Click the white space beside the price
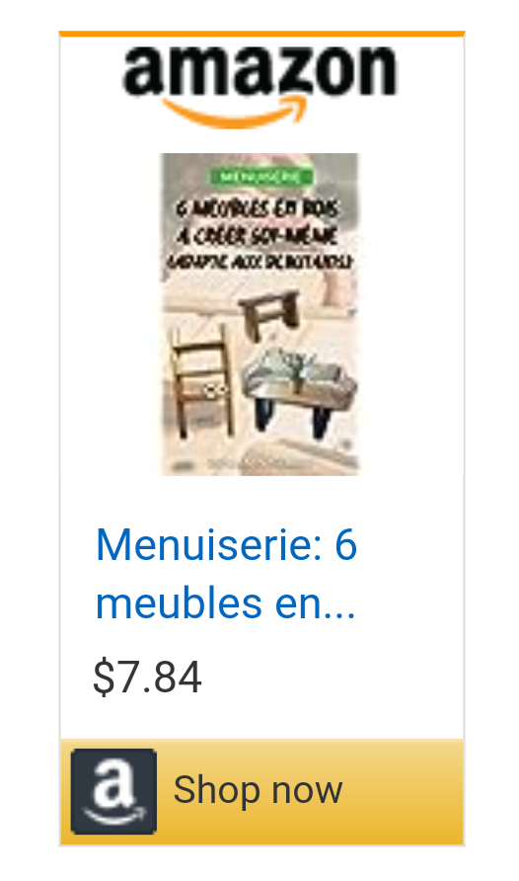The height and width of the screenshot is (881, 519). coord(332,677)
